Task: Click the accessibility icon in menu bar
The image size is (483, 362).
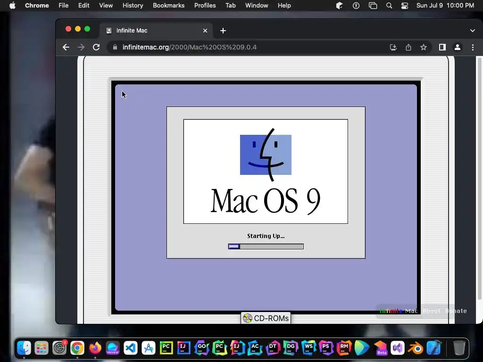Action: click(356, 6)
